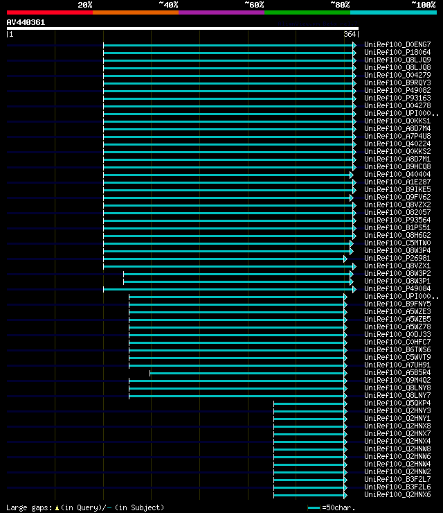The image size is (443, 513).
Task: Select the UniRef100_Q8W3P4 label
Action: (397, 251)
